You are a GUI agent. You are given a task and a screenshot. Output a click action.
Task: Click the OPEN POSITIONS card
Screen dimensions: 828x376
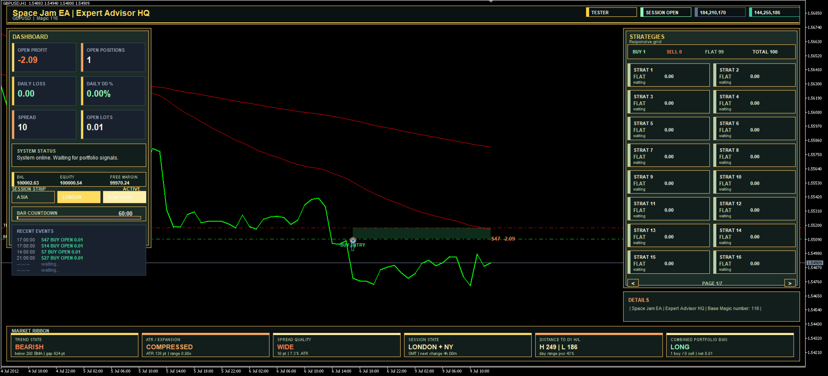(x=113, y=57)
